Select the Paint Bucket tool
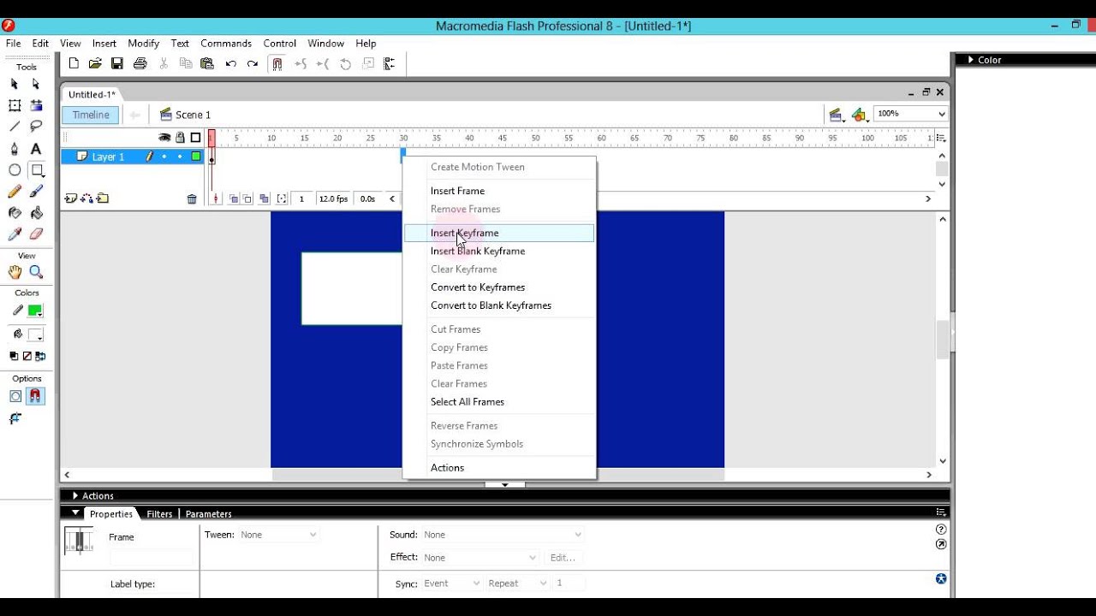 point(36,213)
